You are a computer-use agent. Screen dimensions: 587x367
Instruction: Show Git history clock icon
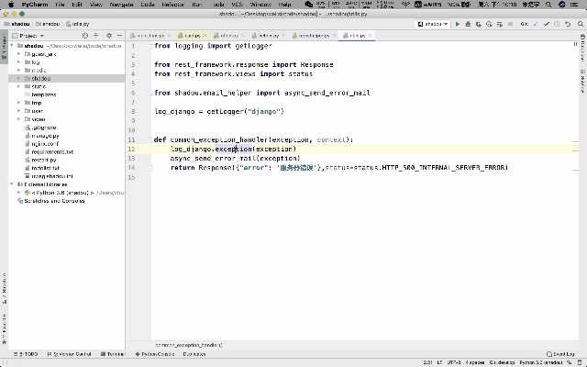coord(557,24)
